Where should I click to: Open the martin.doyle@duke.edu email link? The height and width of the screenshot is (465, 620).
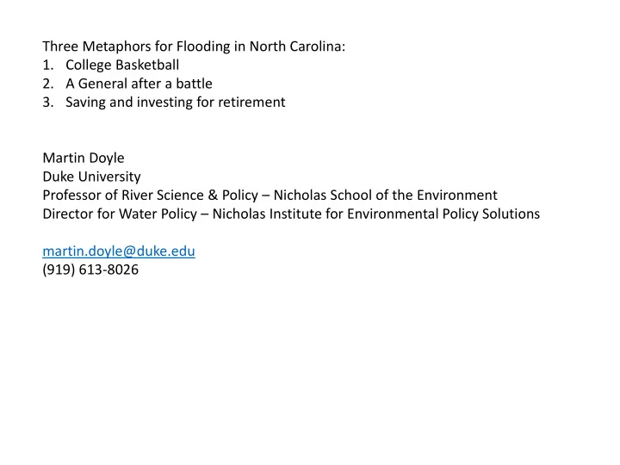pos(119,251)
